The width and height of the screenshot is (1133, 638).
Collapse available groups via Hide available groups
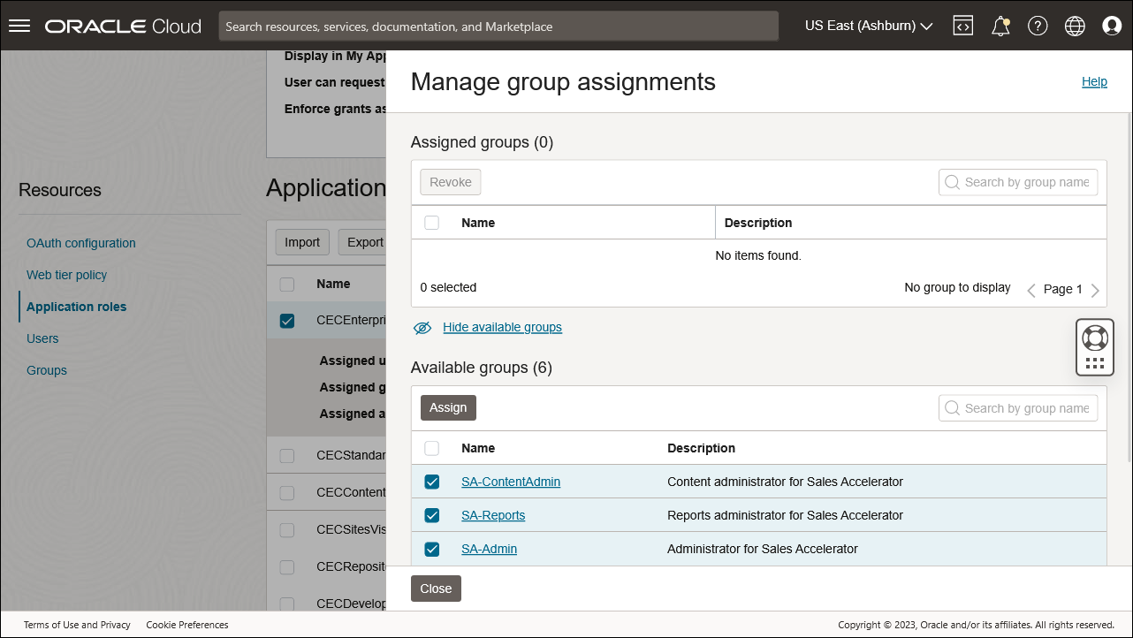click(502, 327)
